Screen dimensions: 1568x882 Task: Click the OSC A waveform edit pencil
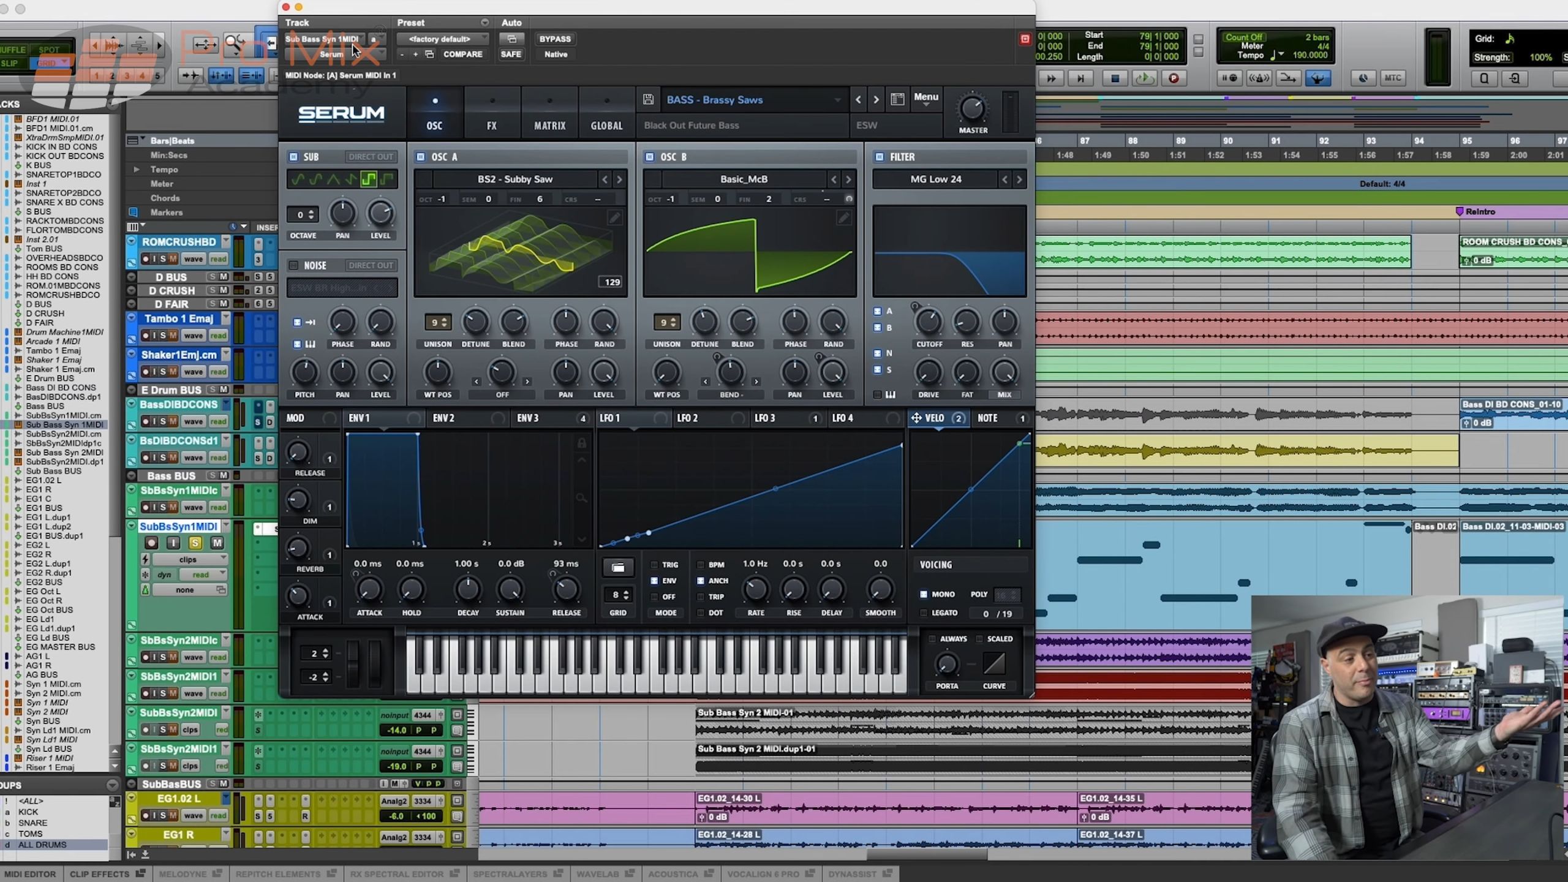tap(614, 218)
